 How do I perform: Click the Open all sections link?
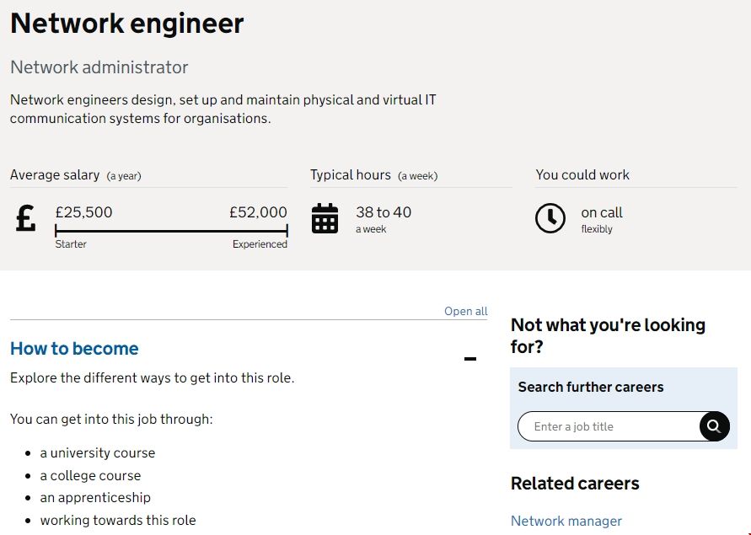coord(465,311)
